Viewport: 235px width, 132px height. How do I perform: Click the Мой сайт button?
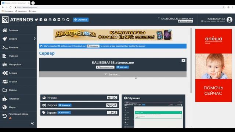[122, 67]
